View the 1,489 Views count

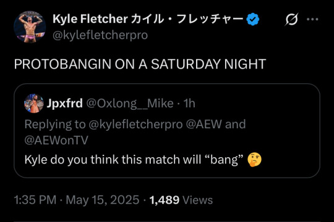181,200
